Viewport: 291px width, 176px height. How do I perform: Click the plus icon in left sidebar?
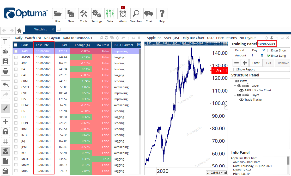[x=5, y=122]
